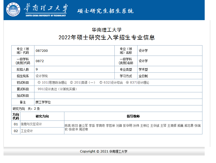Click the 硕士研究生招生系统 banner title

pyautogui.click(x=105, y=11)
